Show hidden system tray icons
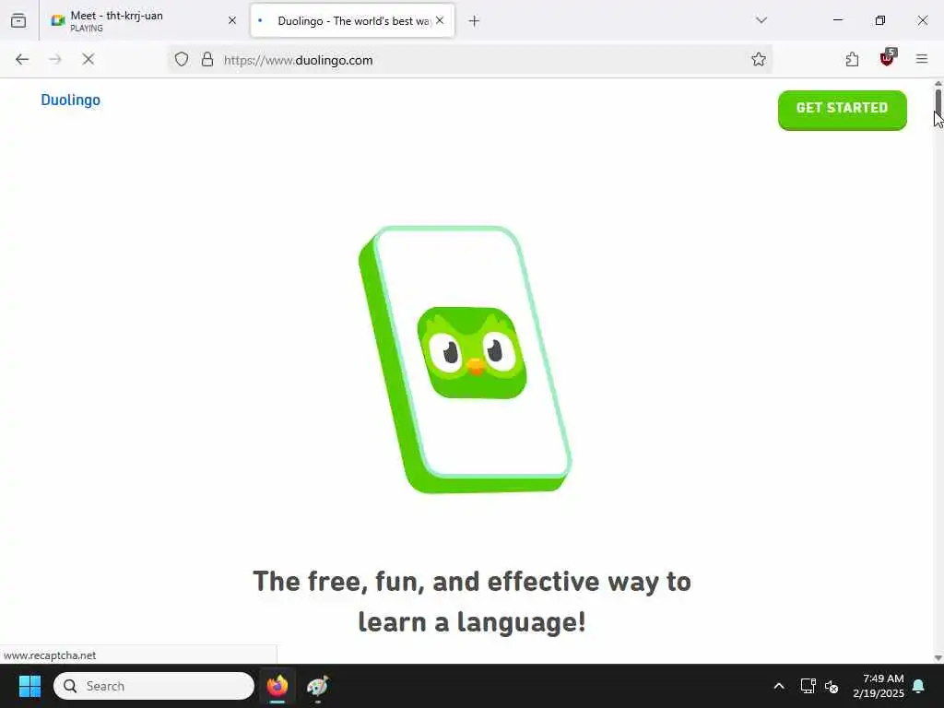 (778, 686)
